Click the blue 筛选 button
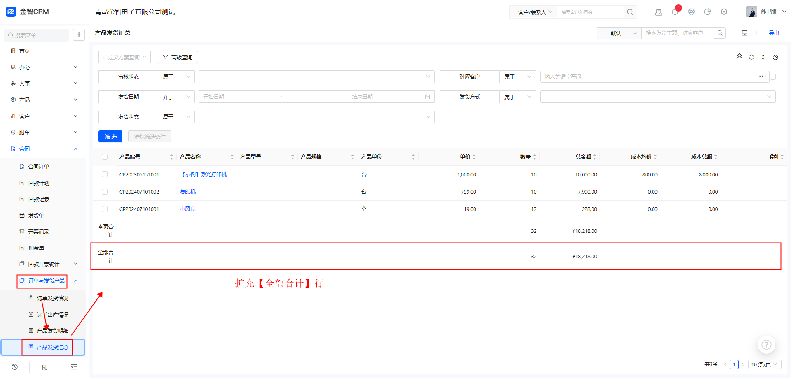Viewport: 791px width, 378px height. (x=110, y=137)
